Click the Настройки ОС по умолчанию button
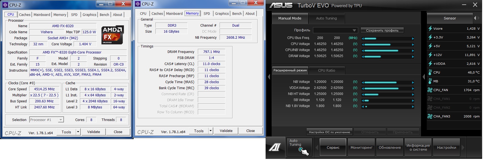The image size is (486, 163). (330, 132)
